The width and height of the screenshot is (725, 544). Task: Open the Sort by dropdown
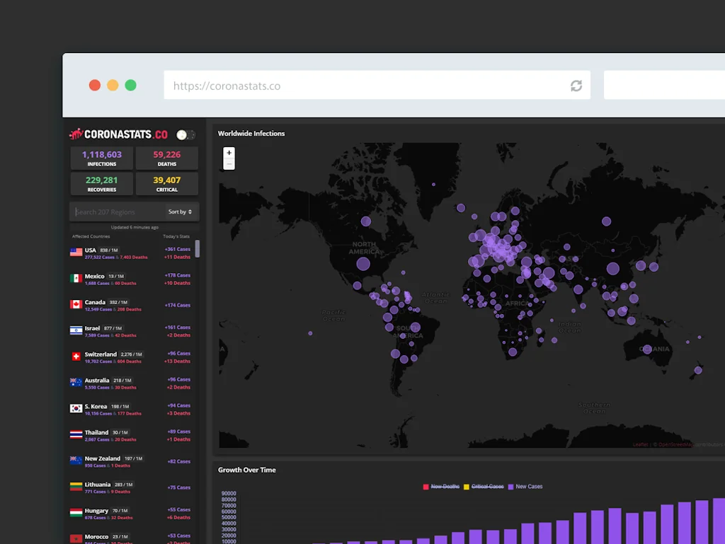click(181, 212)
